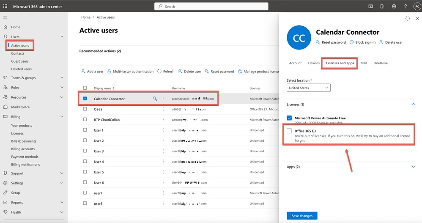Open more actions for Calendar Connector row

163,99
